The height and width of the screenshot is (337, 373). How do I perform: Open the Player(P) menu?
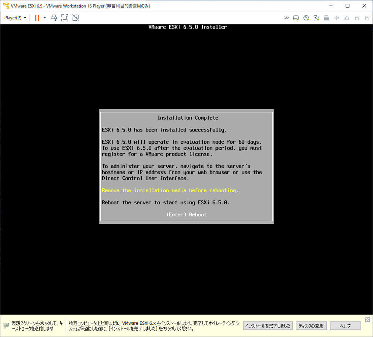click(15, 18)
